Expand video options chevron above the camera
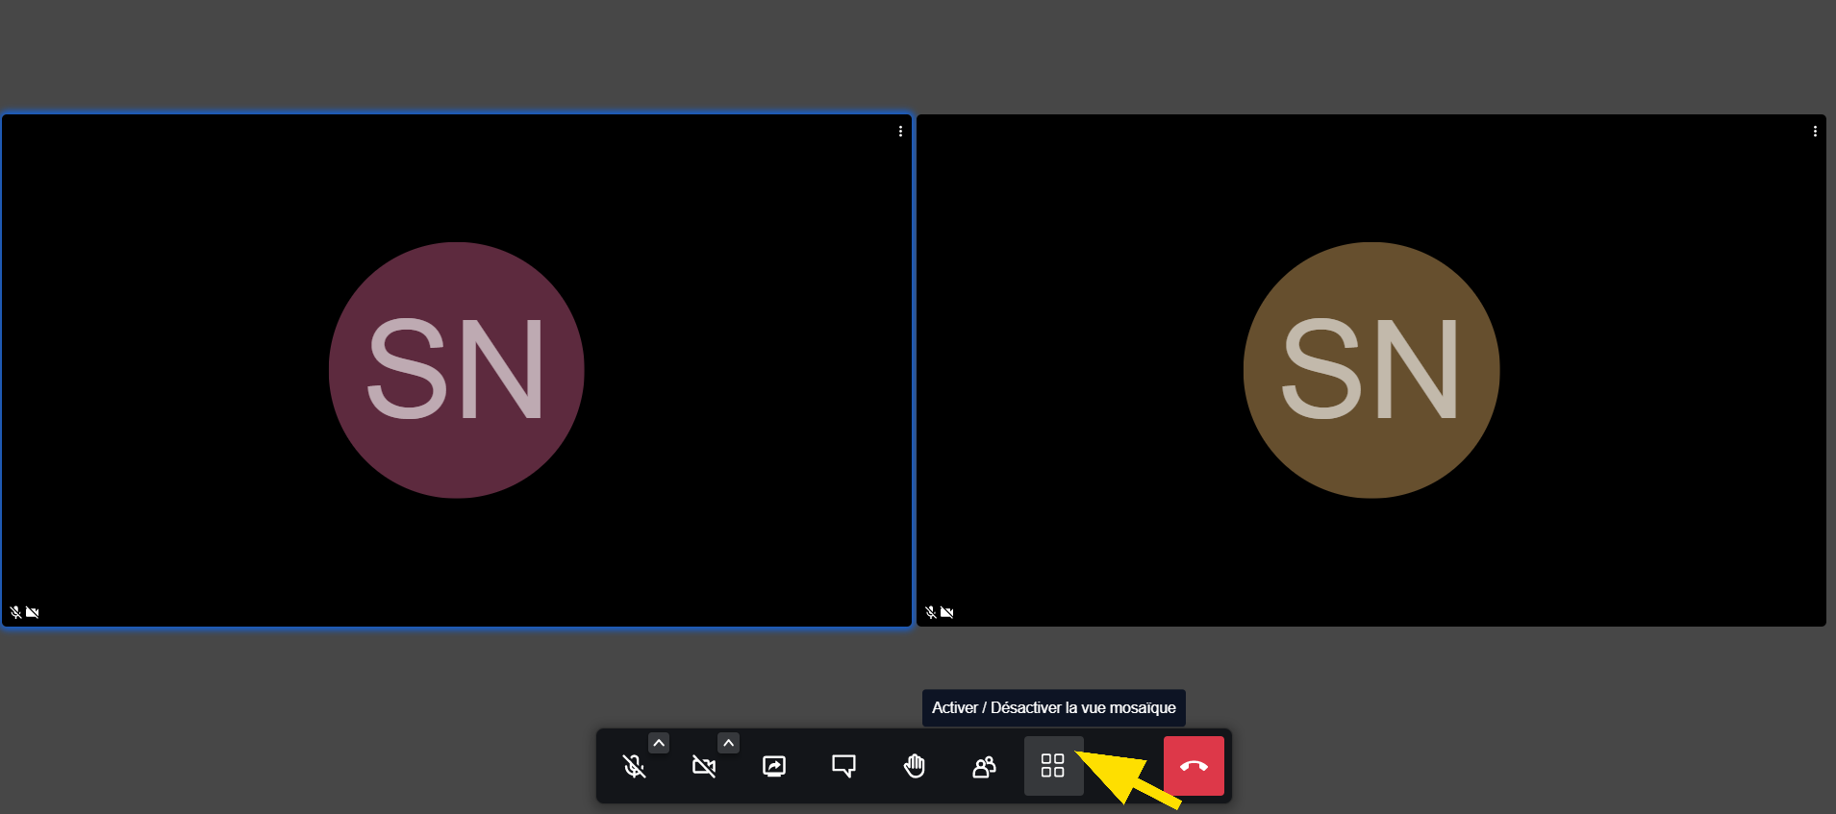This screenshot has height=814, width=1836. (729, 743)
